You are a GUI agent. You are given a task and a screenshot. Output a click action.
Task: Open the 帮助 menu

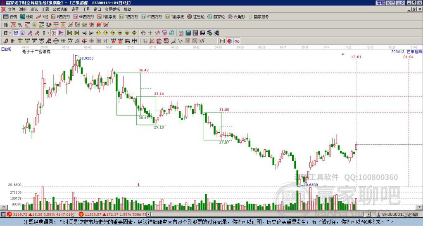127,9
